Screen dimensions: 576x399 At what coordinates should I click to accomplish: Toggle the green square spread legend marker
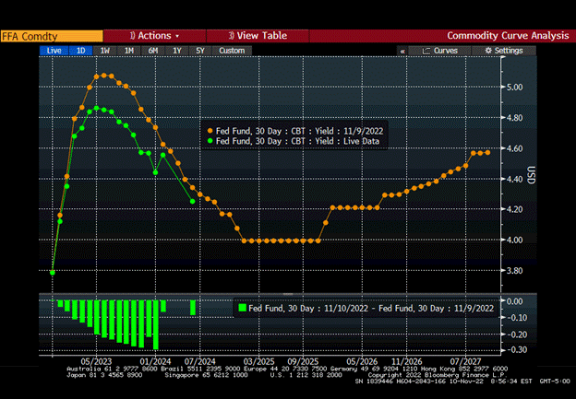243,308
